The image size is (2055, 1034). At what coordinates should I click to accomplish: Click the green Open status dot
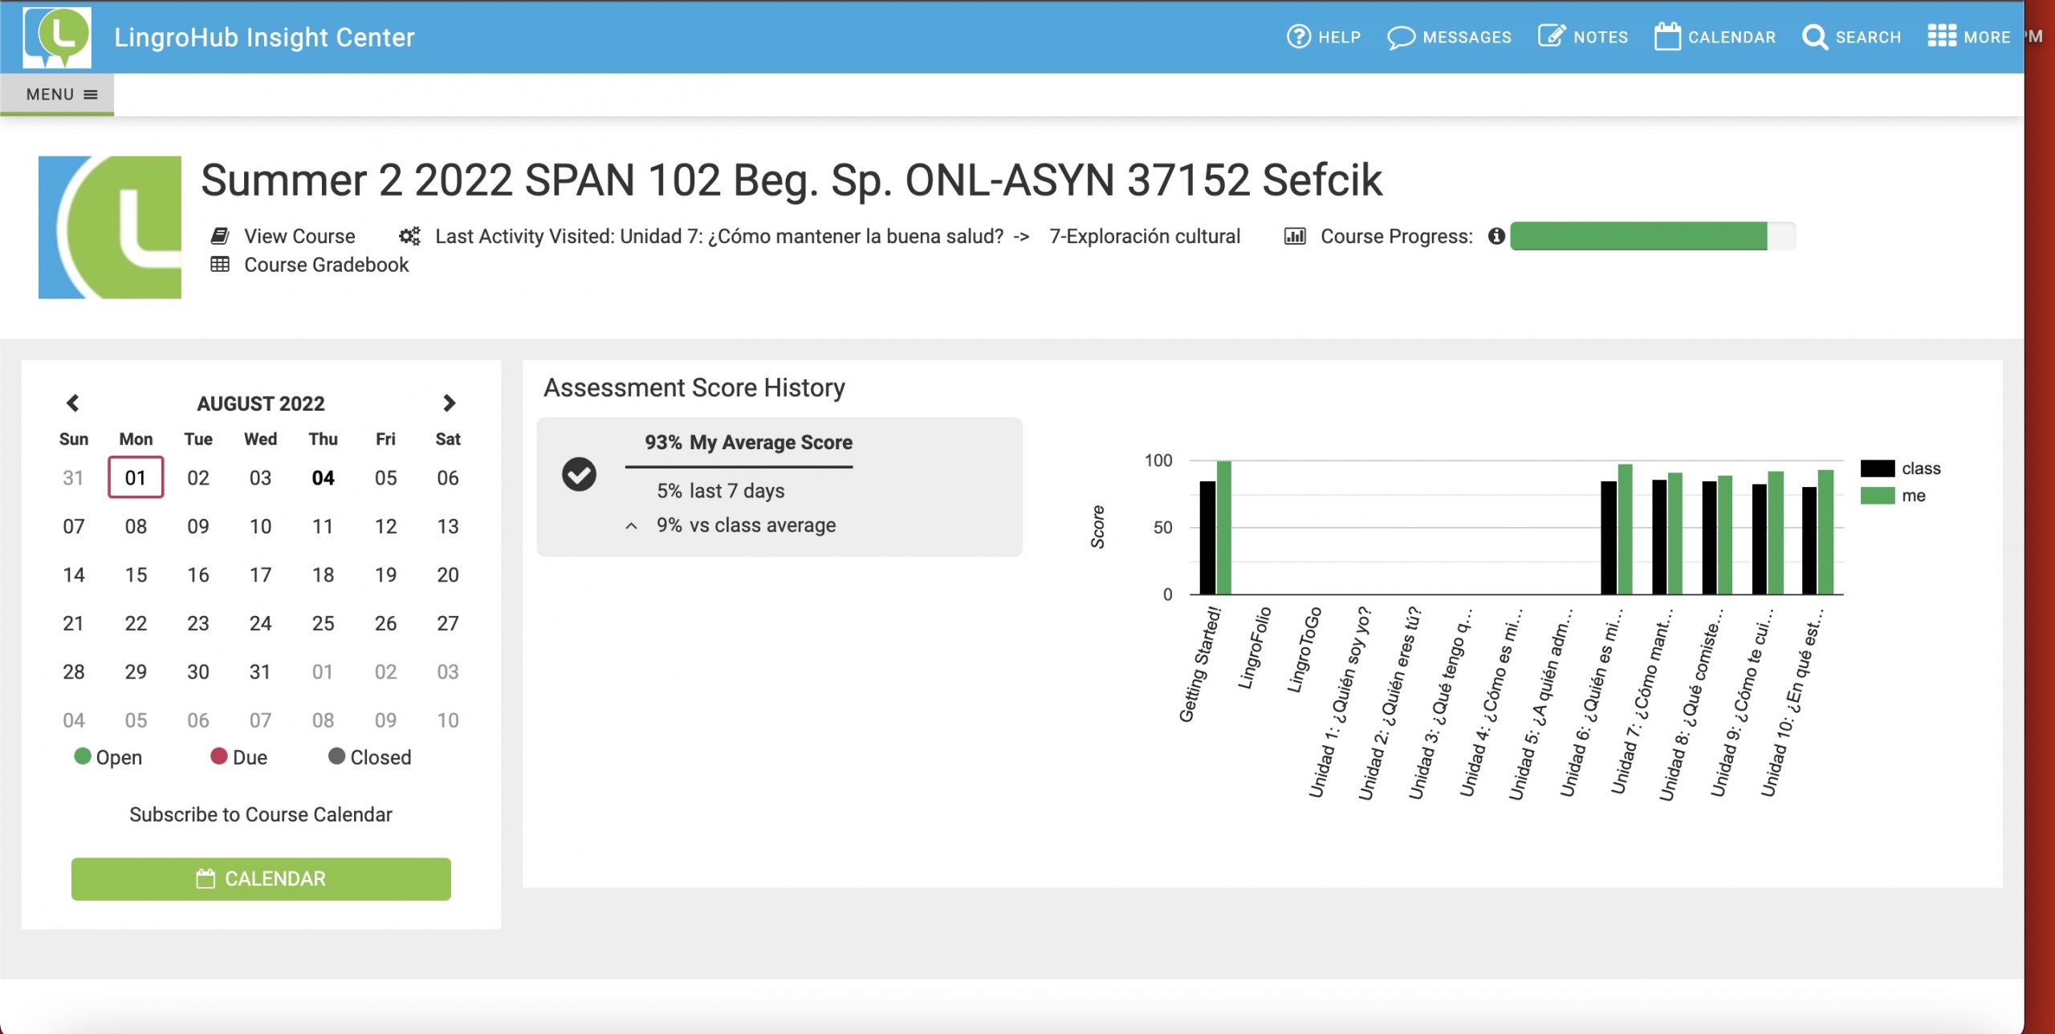click(x=83, y=756)
